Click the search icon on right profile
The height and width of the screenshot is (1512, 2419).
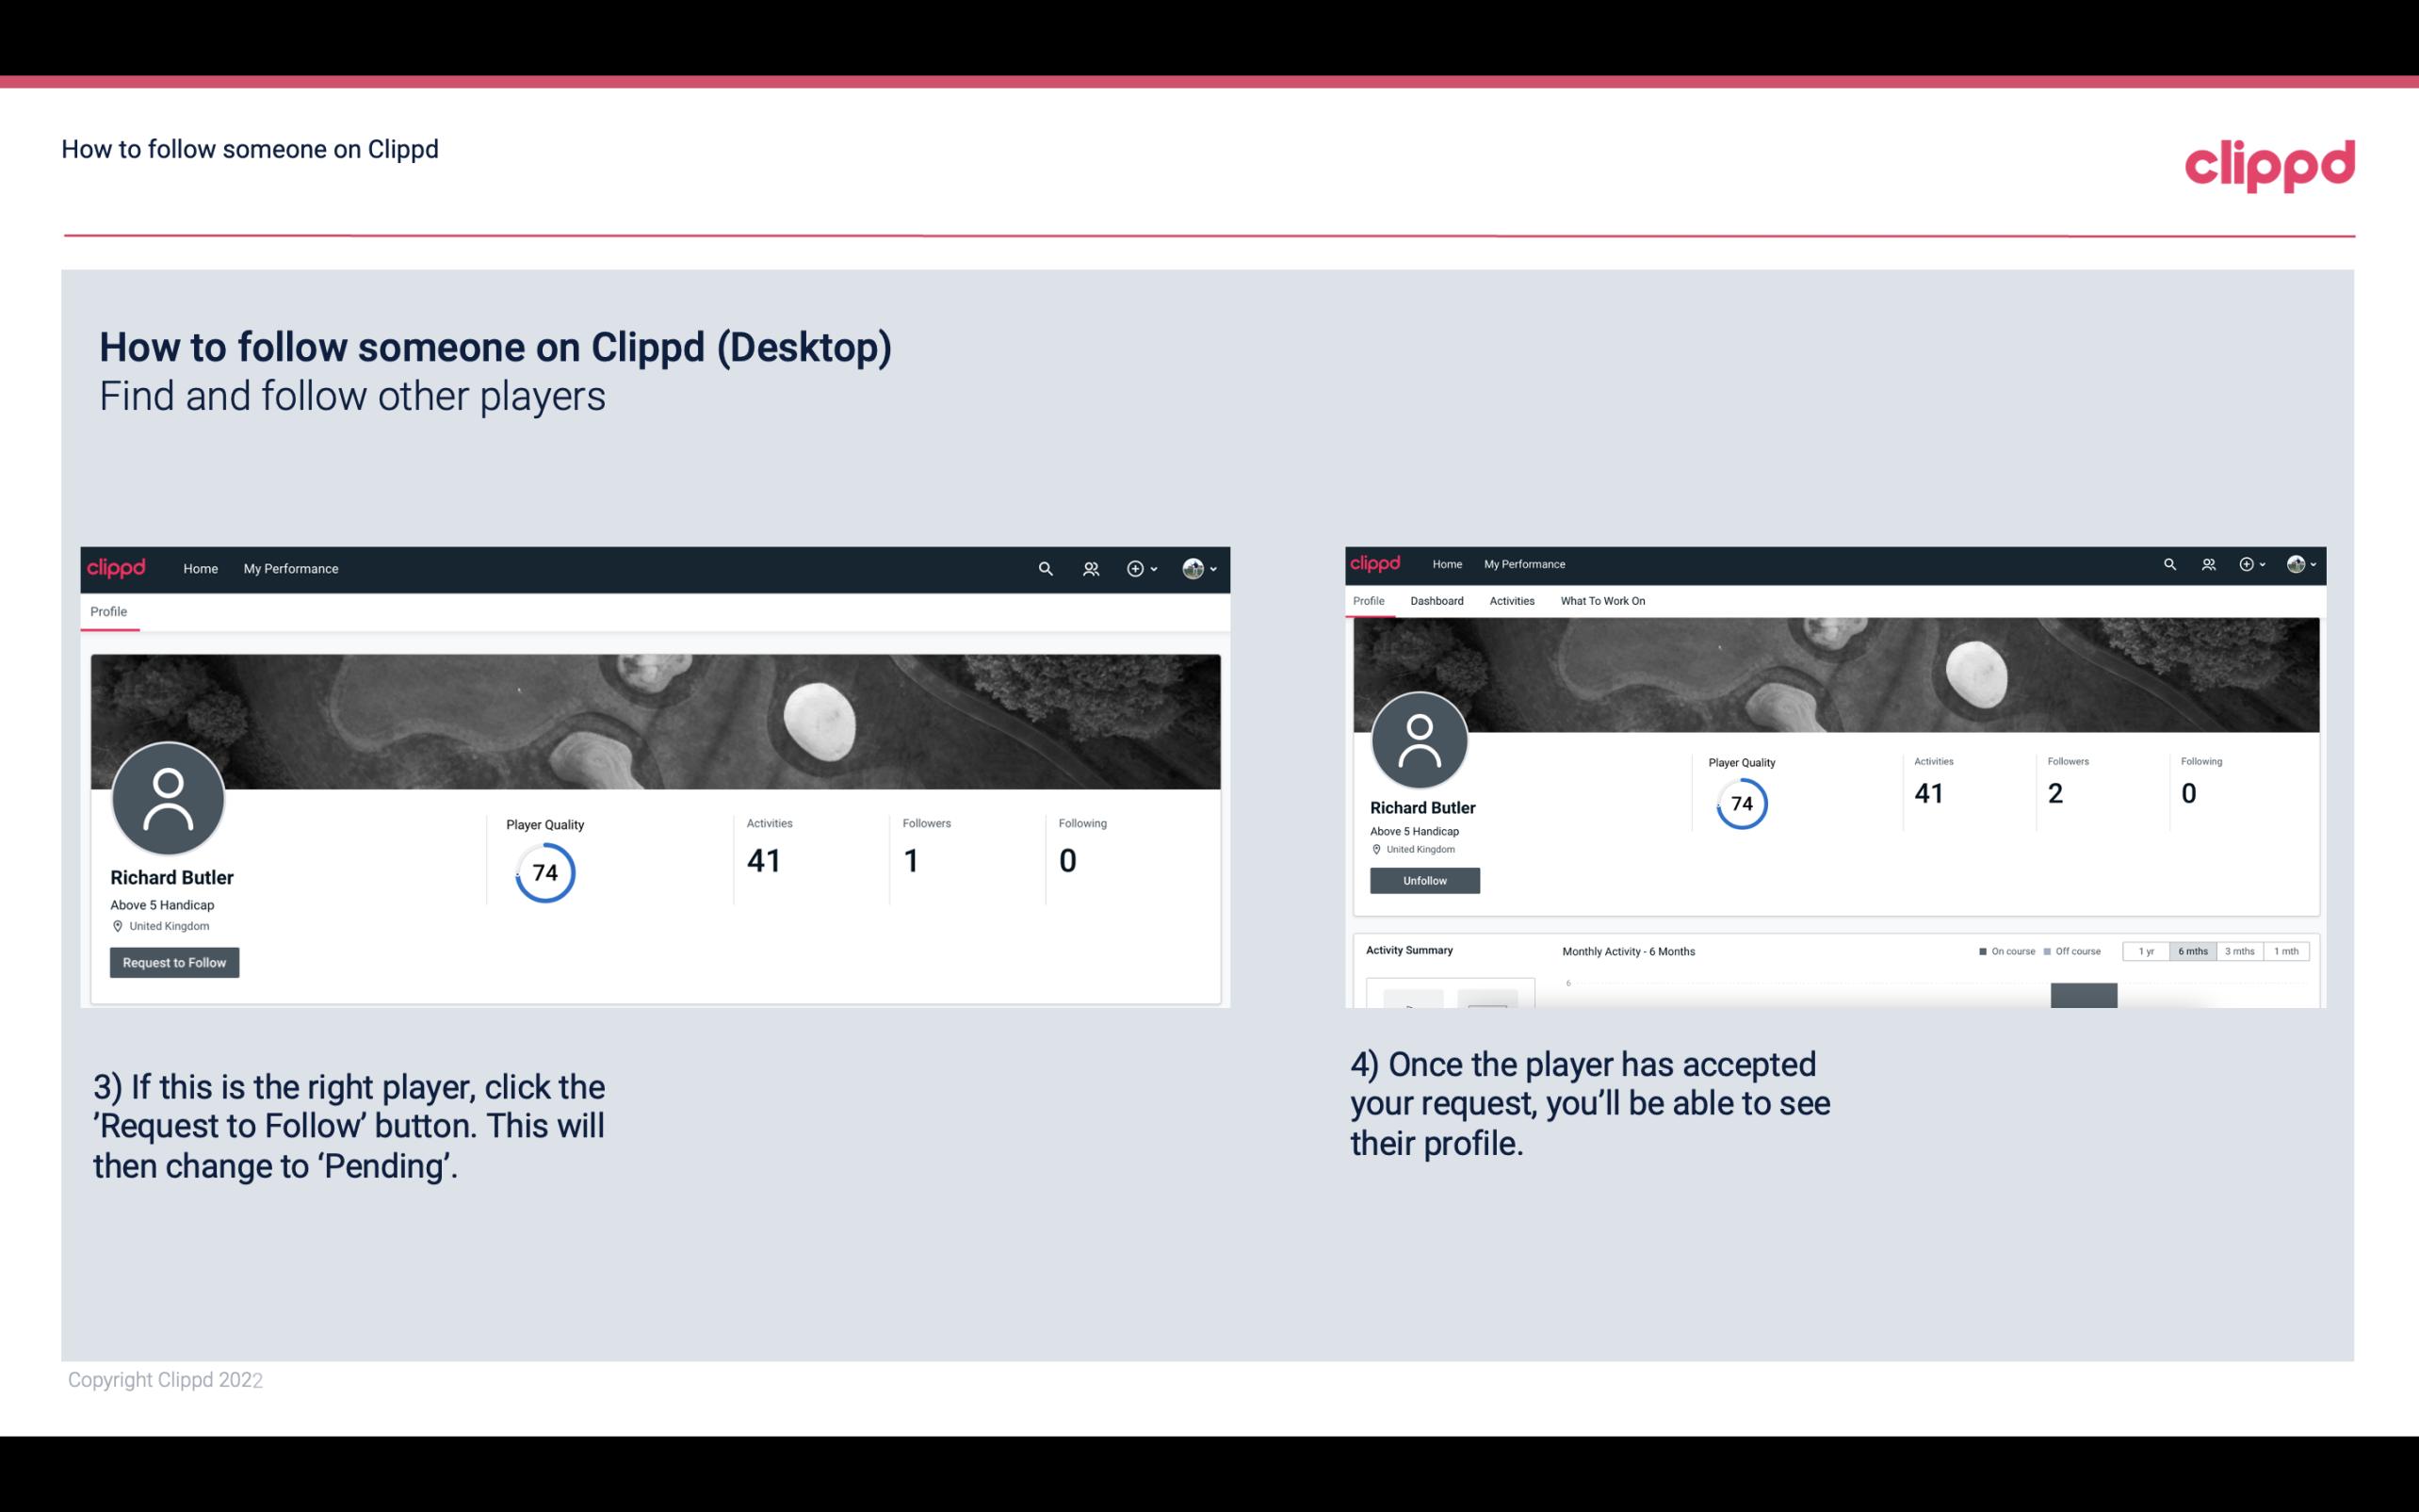tap(2168, 562)
